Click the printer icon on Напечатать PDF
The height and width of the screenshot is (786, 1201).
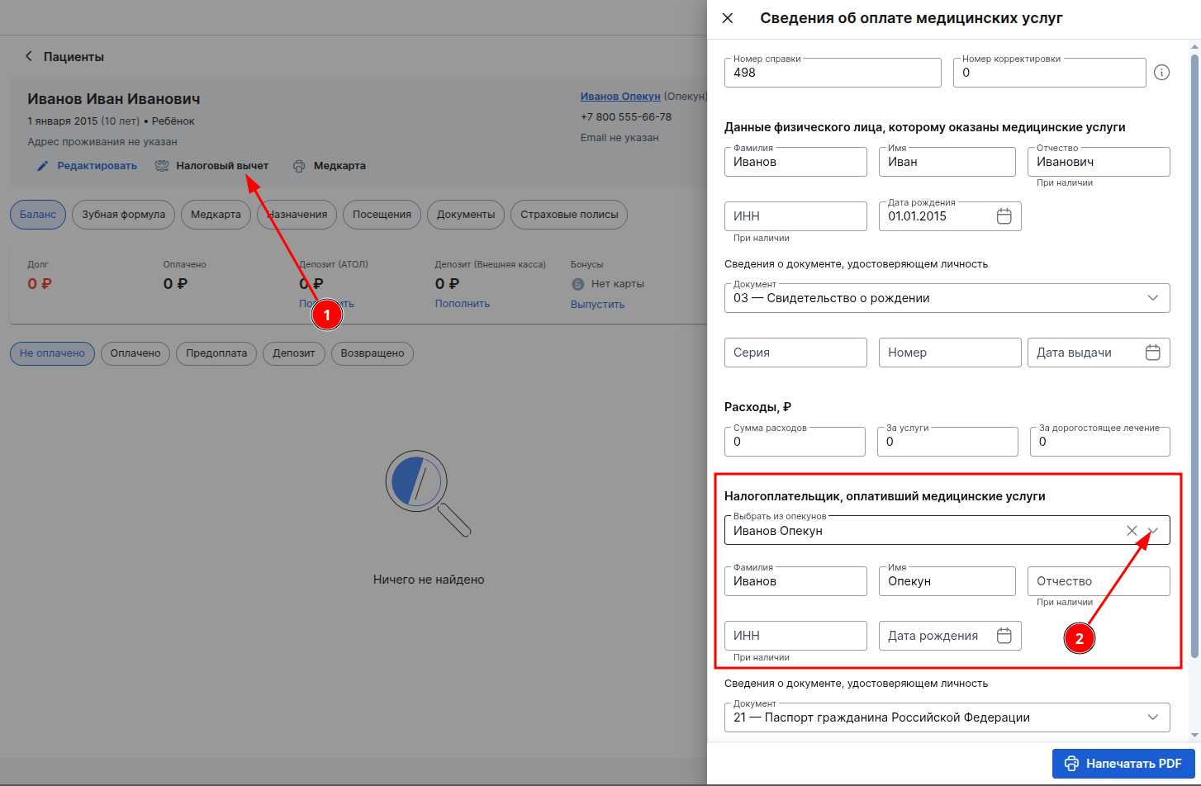point(1071,764)
